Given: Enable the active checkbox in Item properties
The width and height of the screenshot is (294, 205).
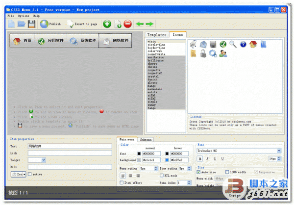Looking at the screenshot, I should [x=30, y=174].
